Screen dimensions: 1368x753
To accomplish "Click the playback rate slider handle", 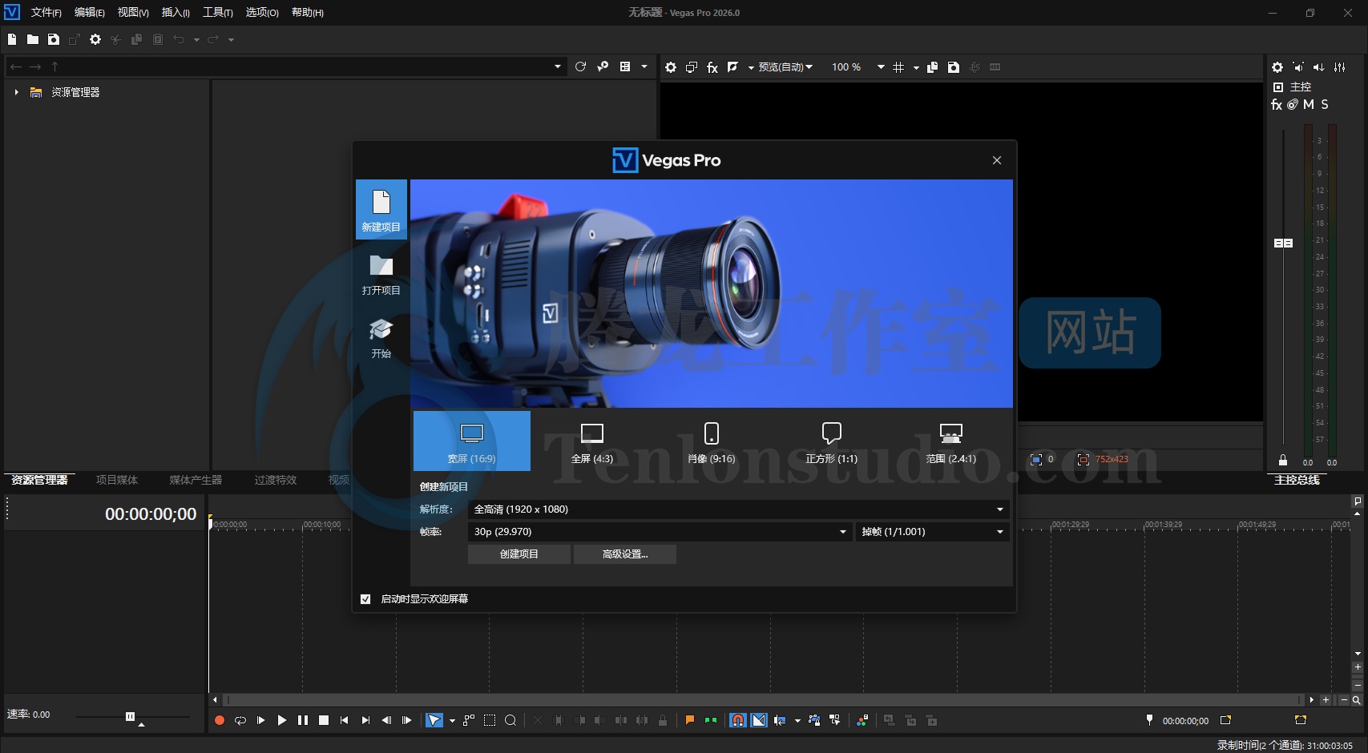I will click(130, 716).
